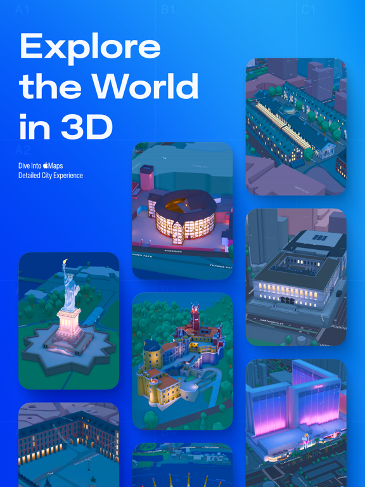Click the 'Detailed City Experience' line
Viewport: 365px width, 487px height.
pyautogui.click(x=51, y=176)
